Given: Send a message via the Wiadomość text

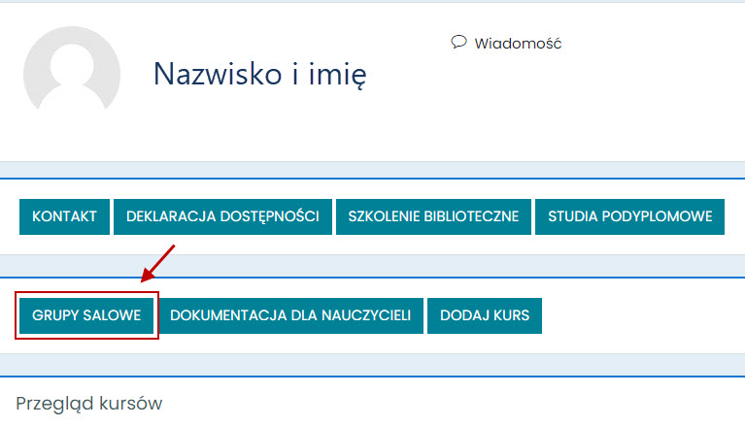Looking at the screenshot, I should pyautogui.click(x=518, y=43).
